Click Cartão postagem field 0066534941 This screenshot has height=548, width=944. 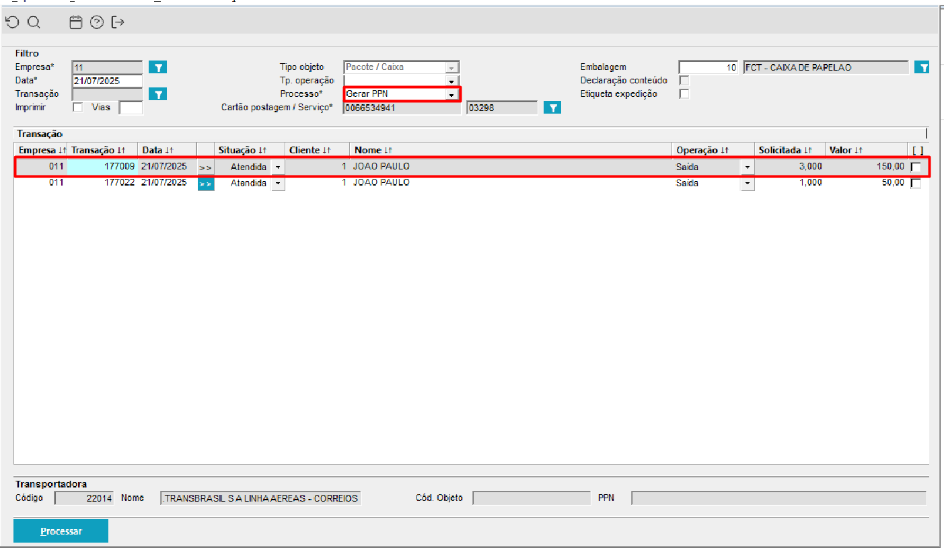pos(402,108)
